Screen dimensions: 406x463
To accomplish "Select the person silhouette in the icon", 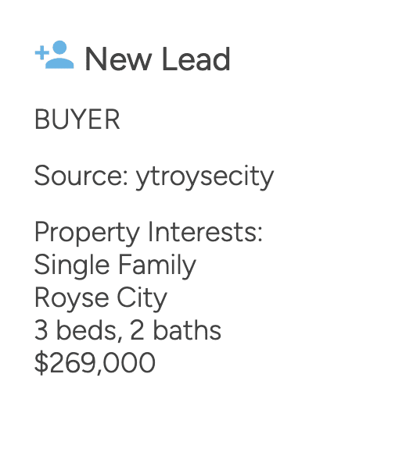I will point(59,55).
